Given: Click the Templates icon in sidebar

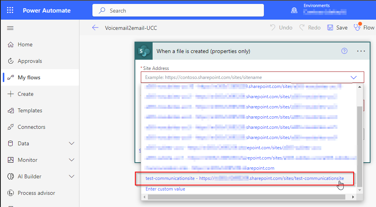Looking at the screenshot, I should 11,110.
